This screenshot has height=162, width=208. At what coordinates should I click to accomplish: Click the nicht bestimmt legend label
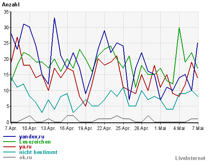38,152
